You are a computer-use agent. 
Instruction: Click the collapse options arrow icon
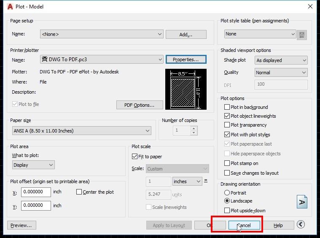pos(301,224)
